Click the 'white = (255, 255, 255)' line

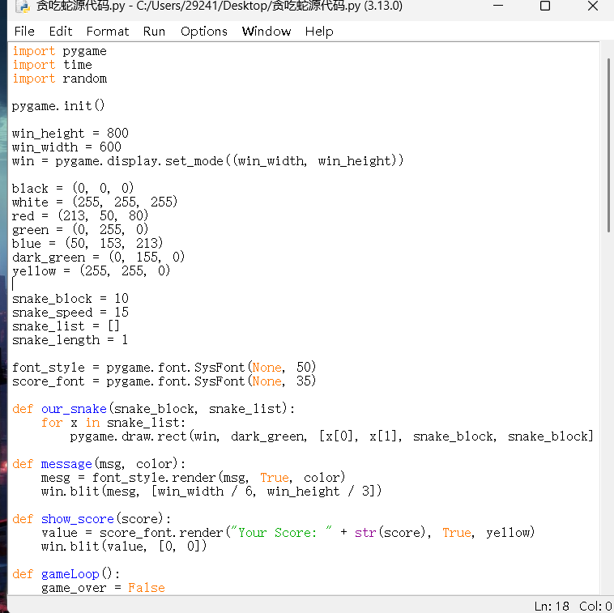tap(95, 202)
